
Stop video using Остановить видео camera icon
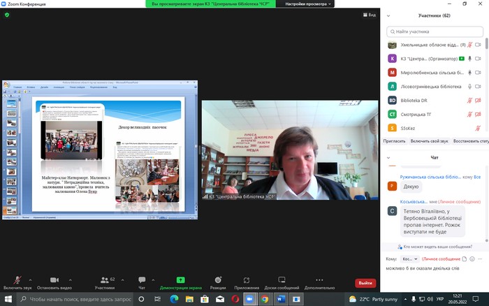(54, 279)
